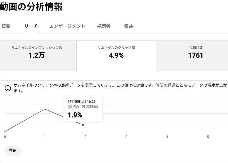This screenshot has width=228, height=163.
Task: Click axis label 0 on the chart
Action: 5,137
